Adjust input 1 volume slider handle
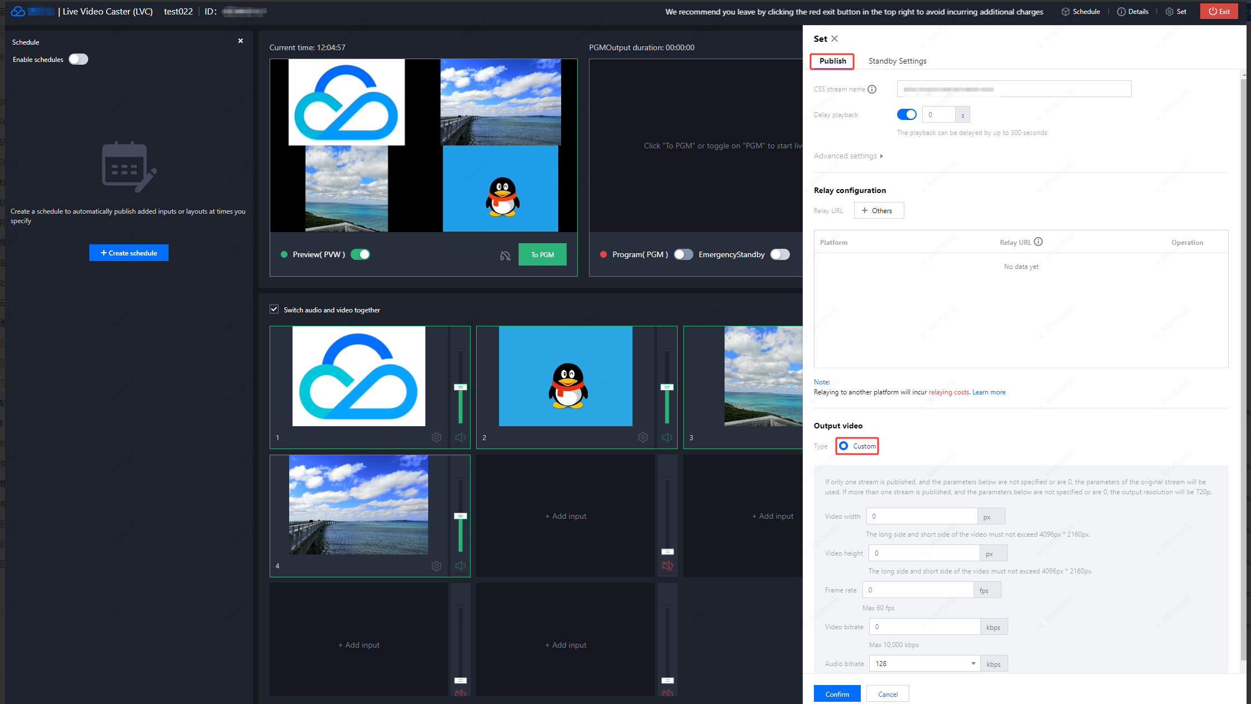Image resolution: width=1251 pixels, height=704 pixels. click(461, 387)
